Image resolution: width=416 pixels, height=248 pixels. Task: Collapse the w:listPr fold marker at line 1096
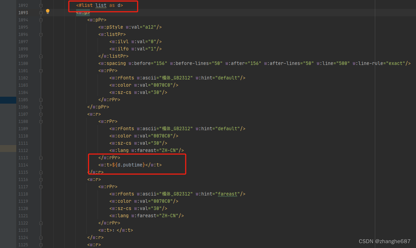(41, 35)
